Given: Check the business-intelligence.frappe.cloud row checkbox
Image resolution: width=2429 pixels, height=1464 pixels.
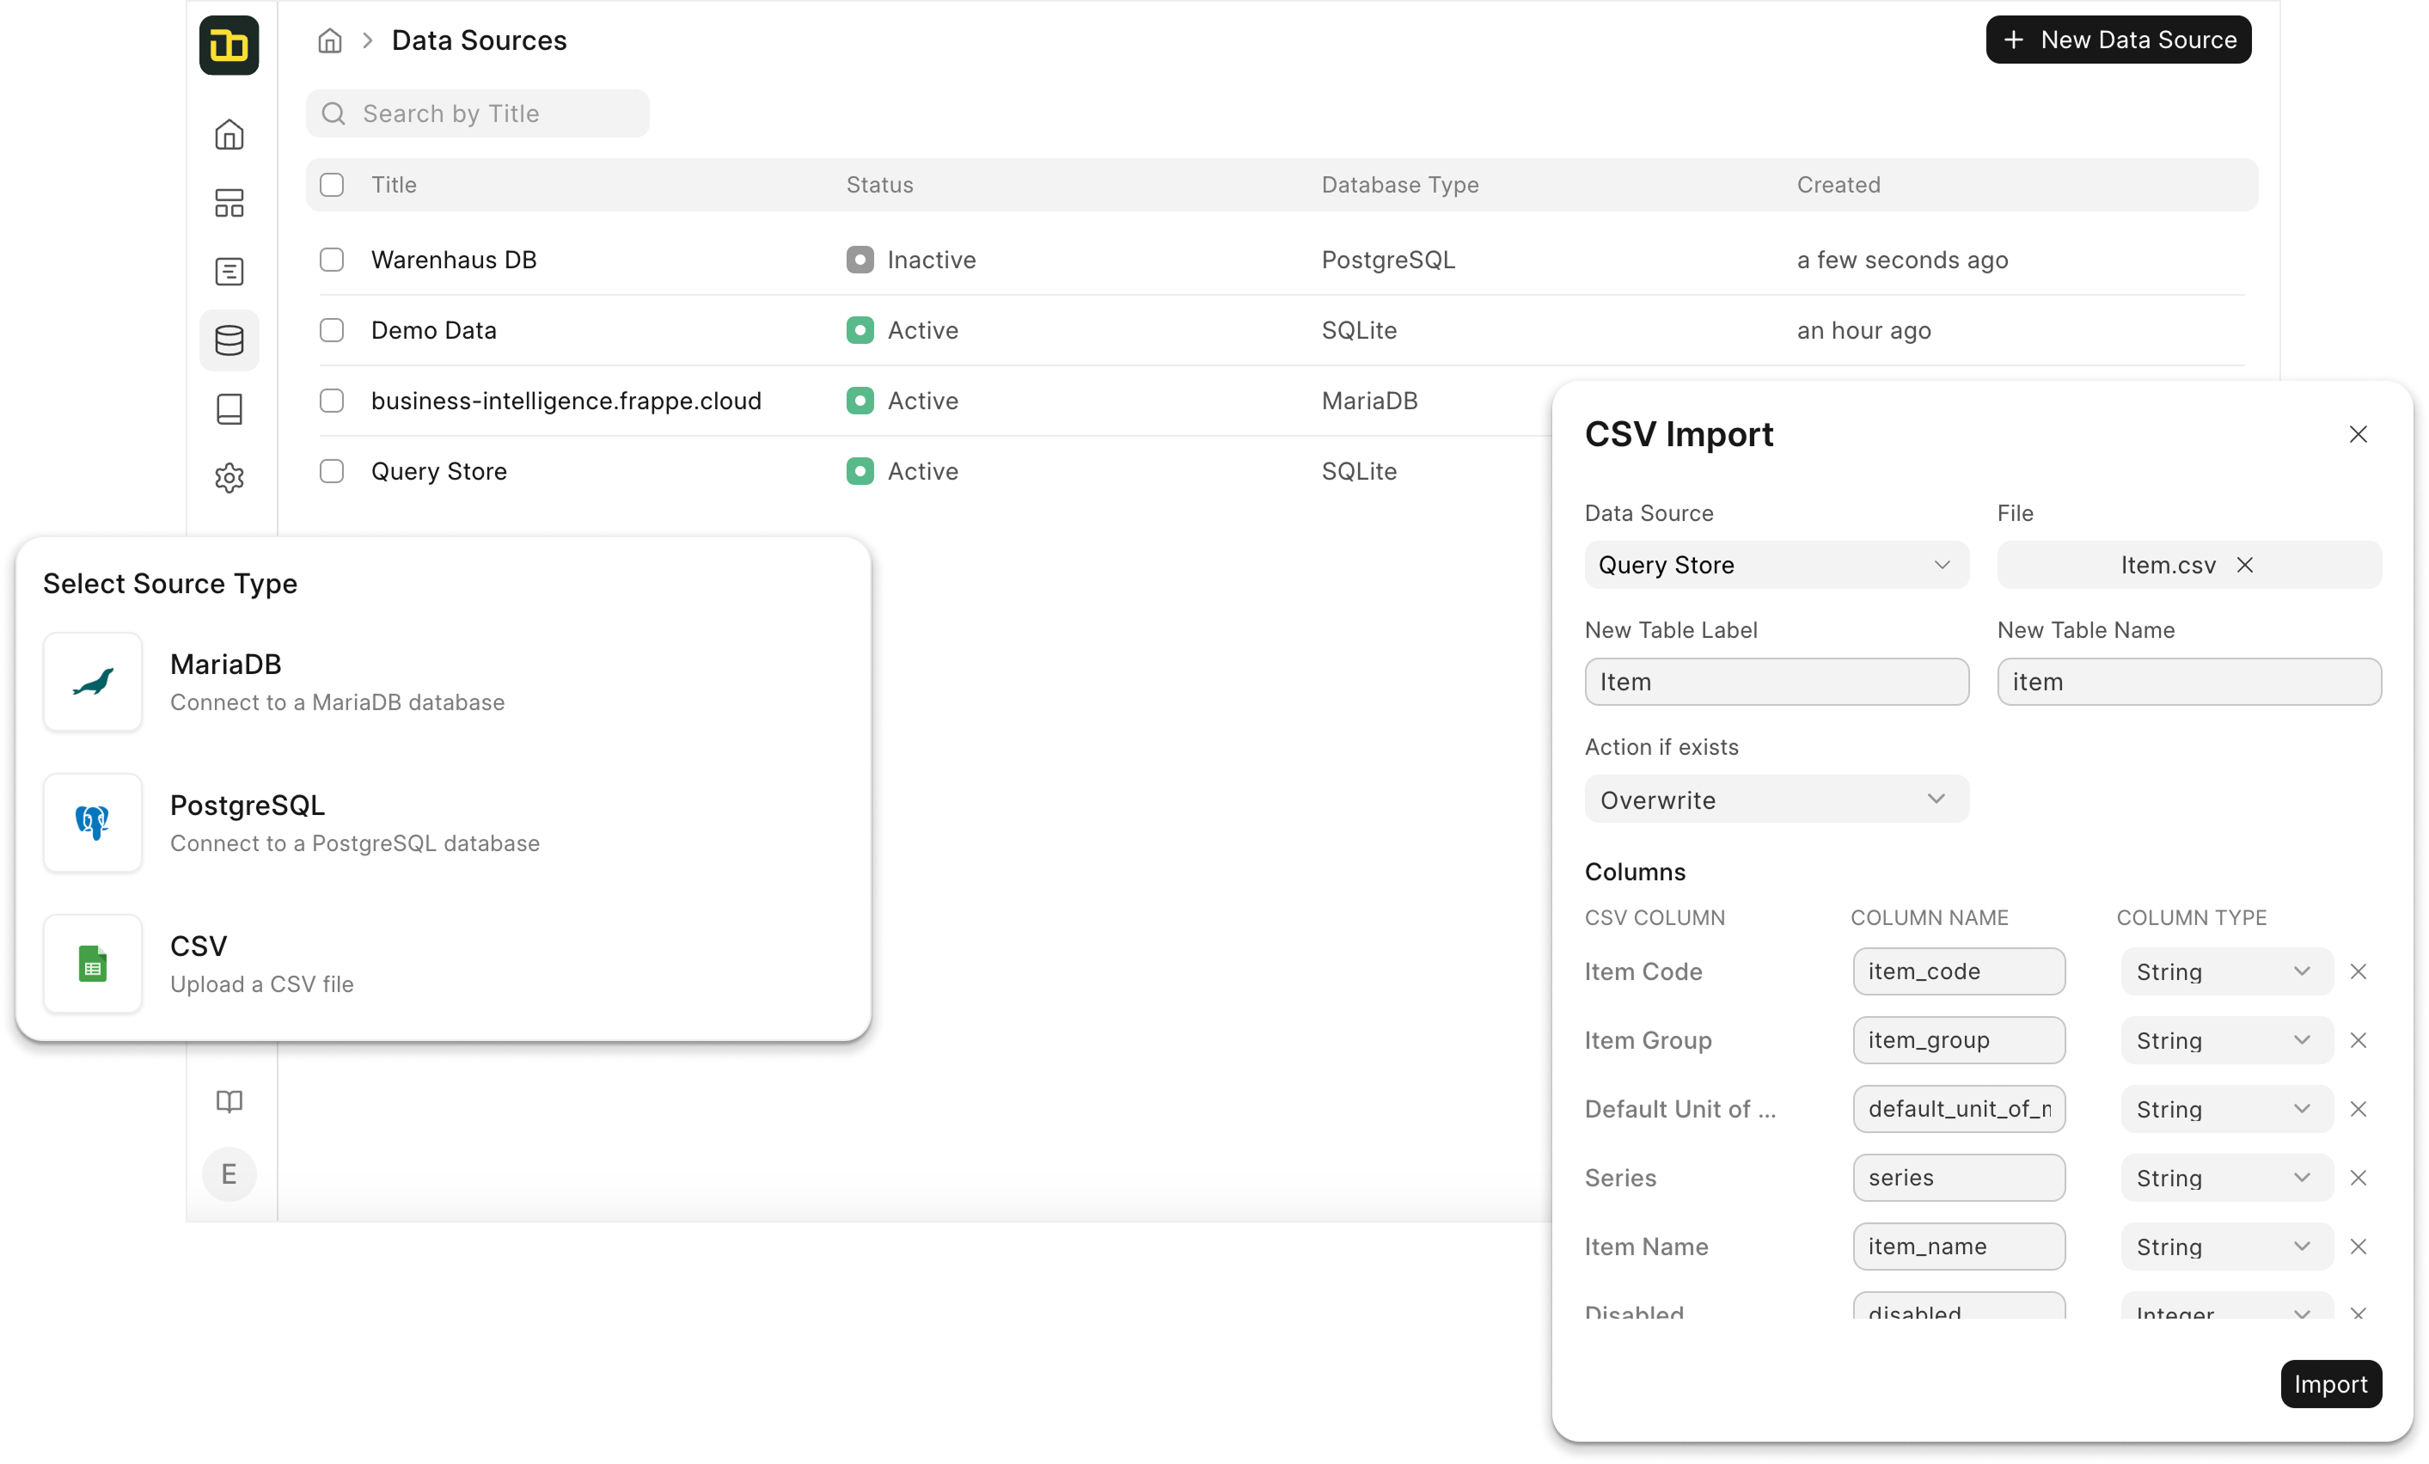Looking at the screenshot, I should pos(331,401).
